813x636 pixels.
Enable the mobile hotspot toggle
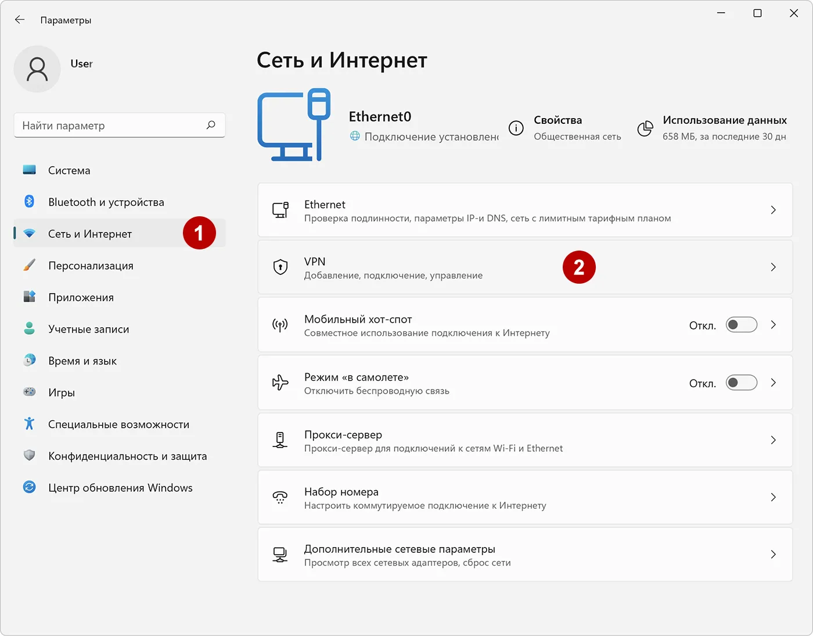click(741, 325)
